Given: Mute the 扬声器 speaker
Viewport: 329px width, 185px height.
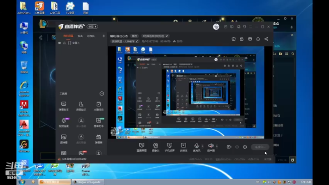Looking at the screenshot, I should pos(211,147).
